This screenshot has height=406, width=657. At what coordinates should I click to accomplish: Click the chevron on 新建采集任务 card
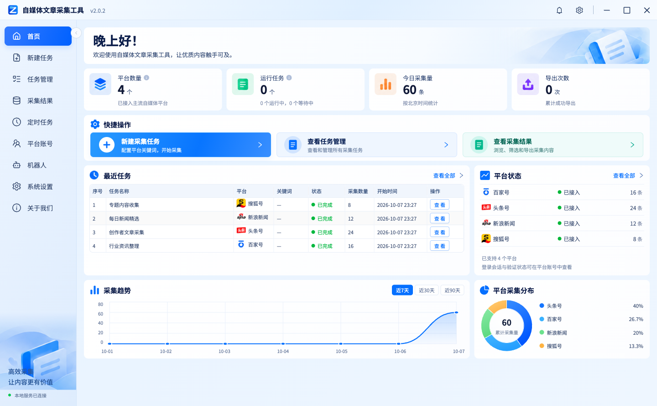click(260, 145)
